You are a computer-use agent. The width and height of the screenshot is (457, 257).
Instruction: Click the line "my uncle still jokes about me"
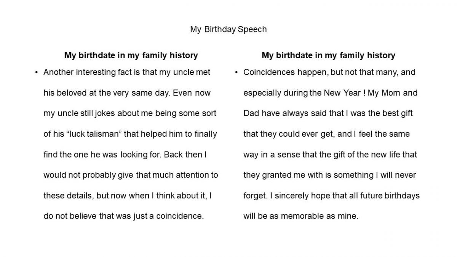[130, 113]
